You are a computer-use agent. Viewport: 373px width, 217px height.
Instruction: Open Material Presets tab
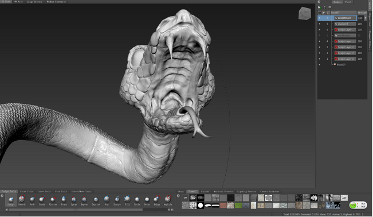pos(223,192)
